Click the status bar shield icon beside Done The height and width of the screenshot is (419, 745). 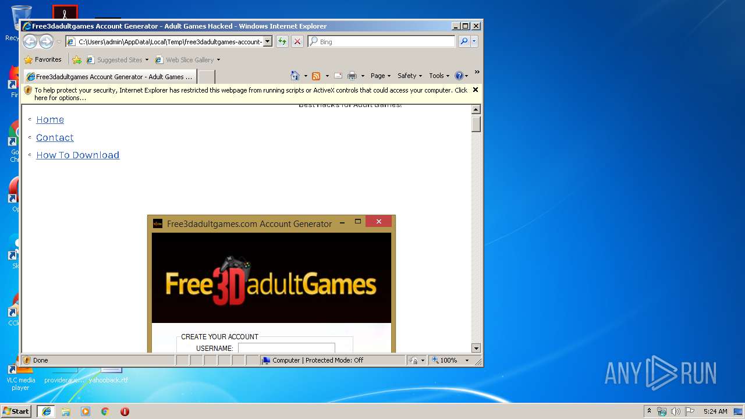tap(27, 360)
